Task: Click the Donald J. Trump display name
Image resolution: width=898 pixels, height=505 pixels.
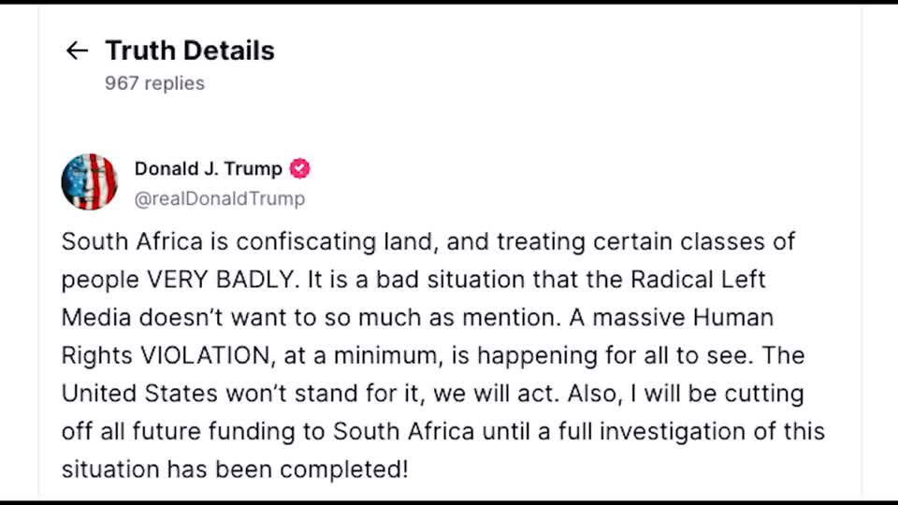Action: click(x=208, y=169)
